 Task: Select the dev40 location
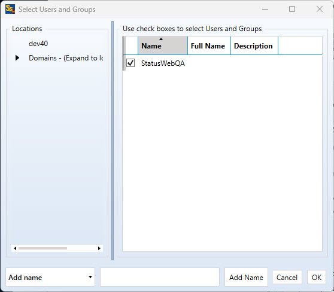click(38, 44)
